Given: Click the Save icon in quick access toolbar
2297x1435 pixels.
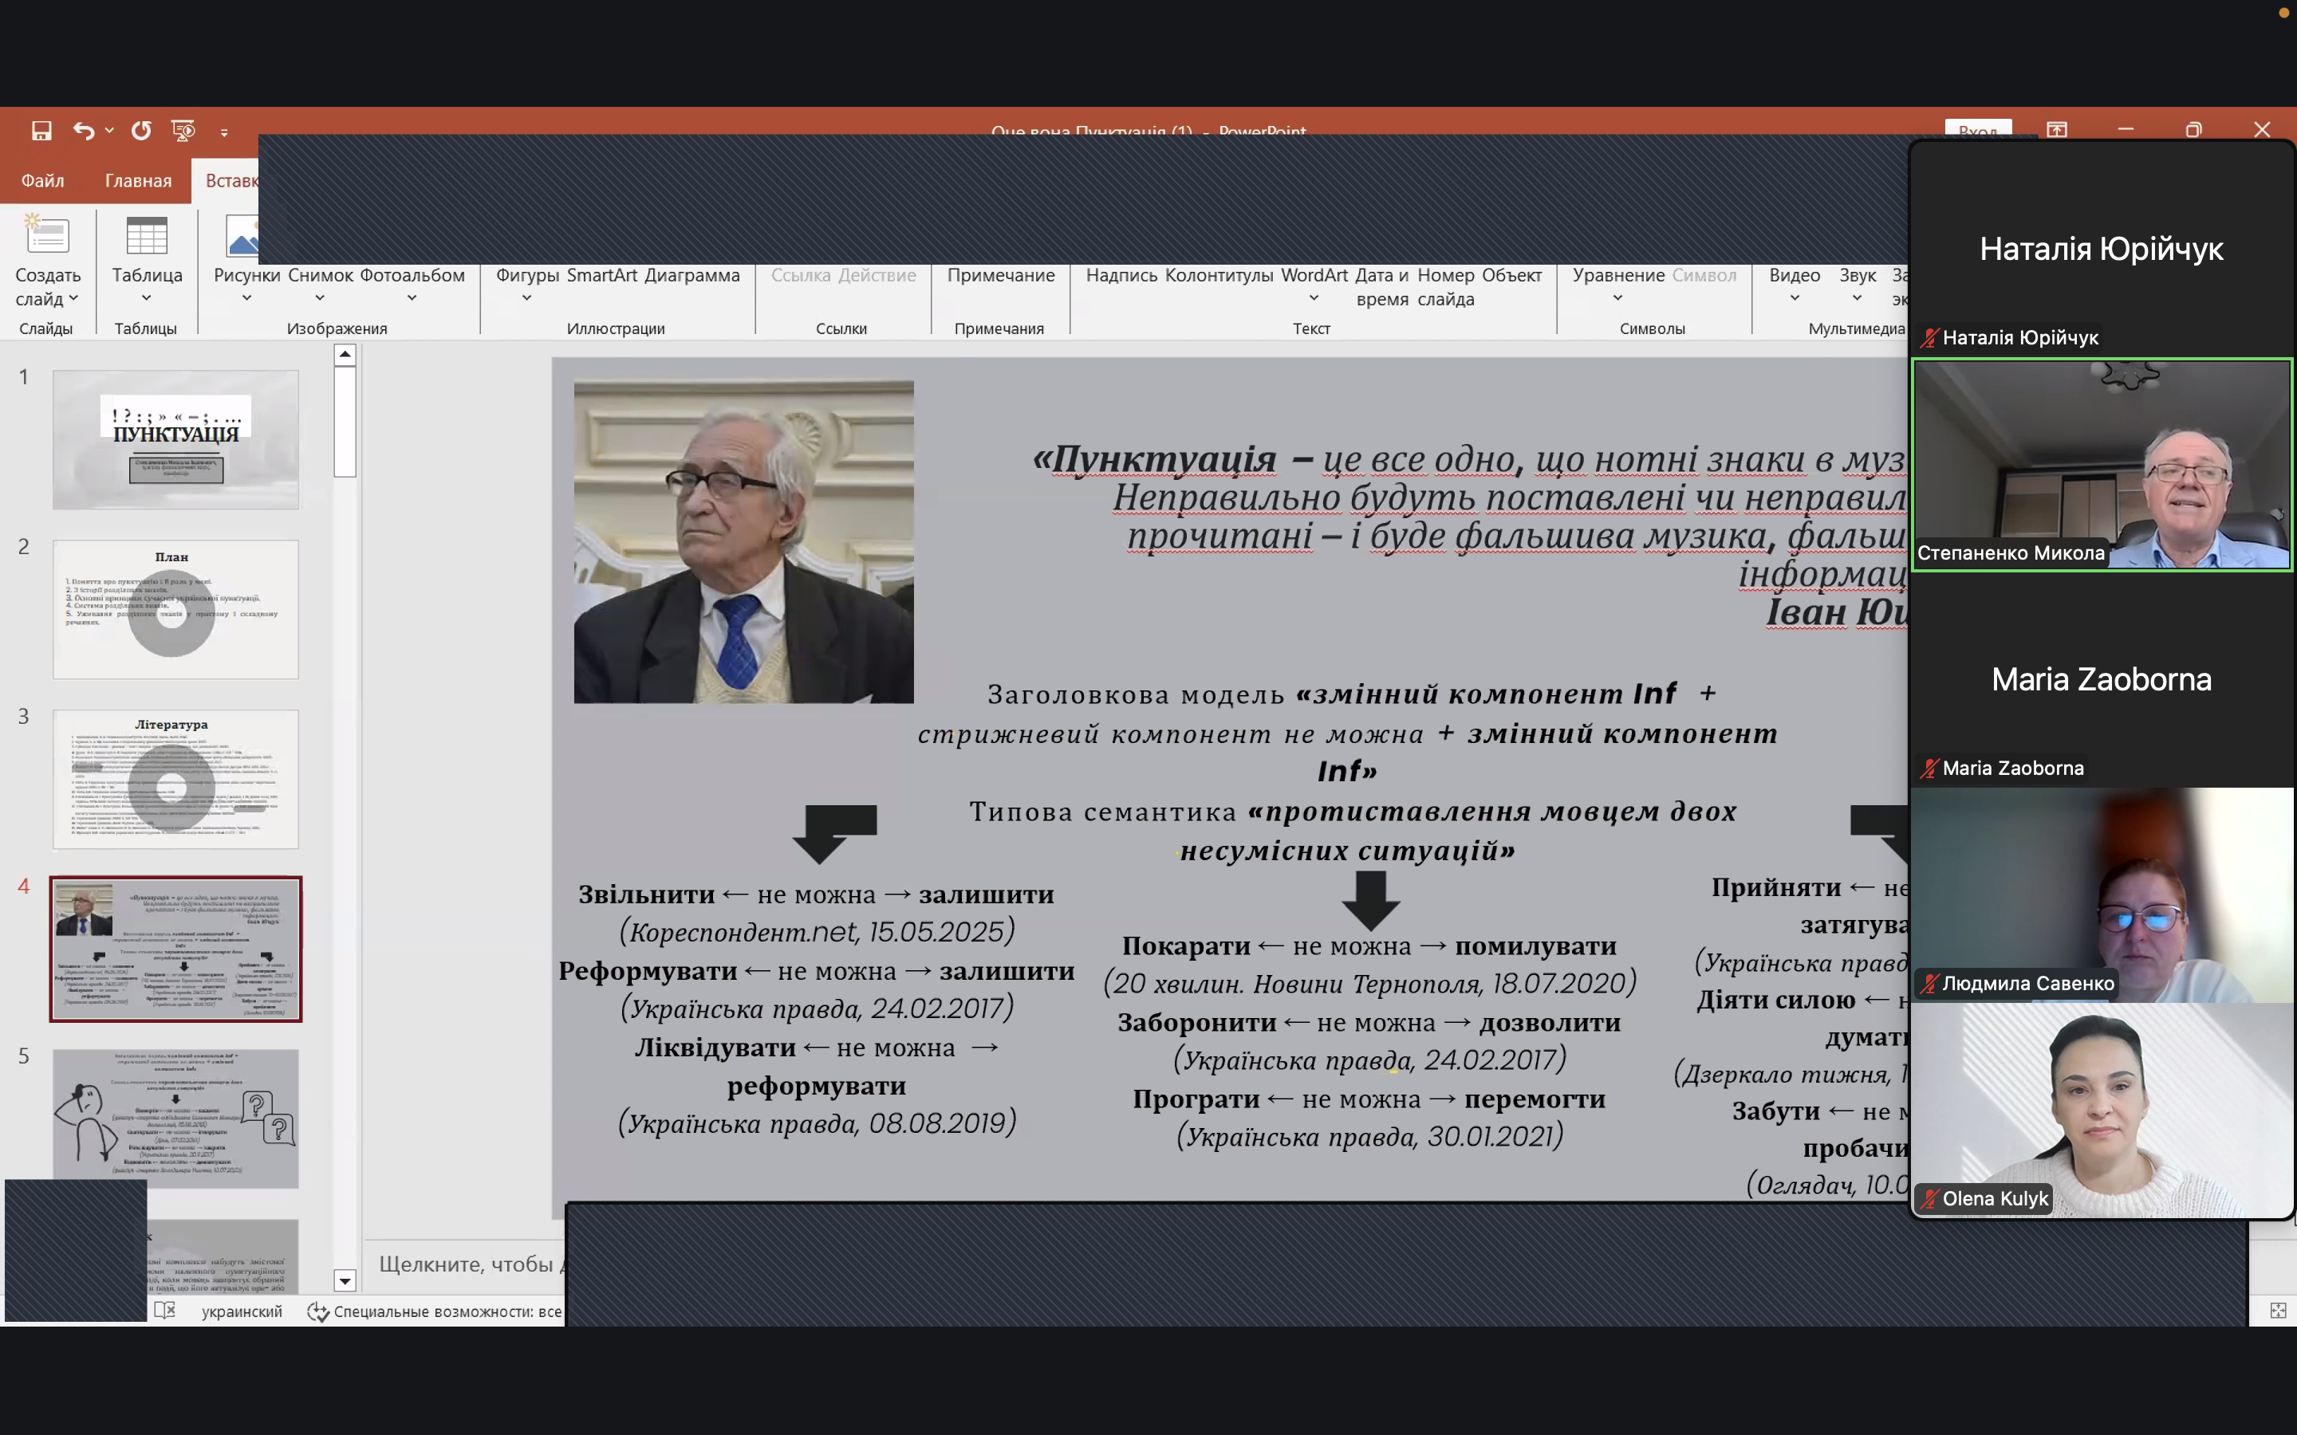Looking at the screenshot, I should click(41, 131).
